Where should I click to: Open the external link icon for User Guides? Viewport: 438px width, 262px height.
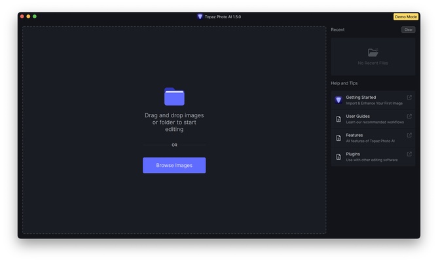[x=409, y=117]
